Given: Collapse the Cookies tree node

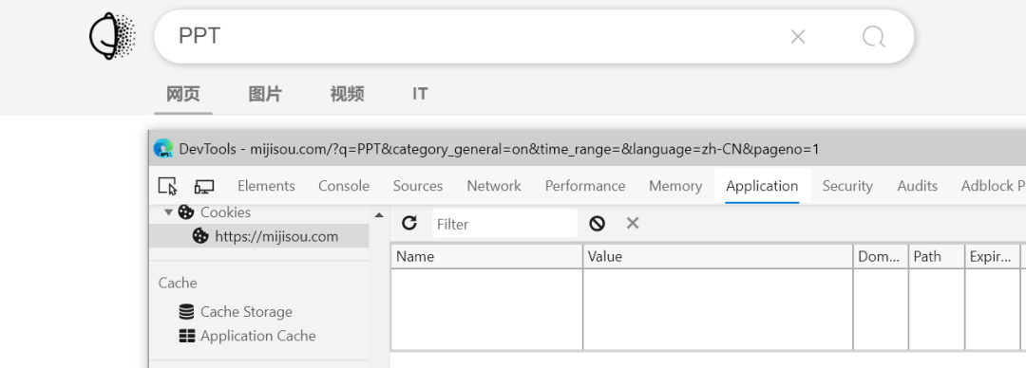Looking at the screenshot, I should point(169,212).
